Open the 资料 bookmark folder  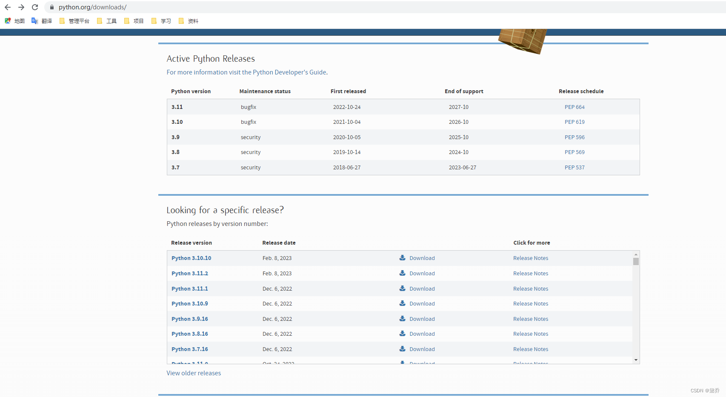coord(188,21)
